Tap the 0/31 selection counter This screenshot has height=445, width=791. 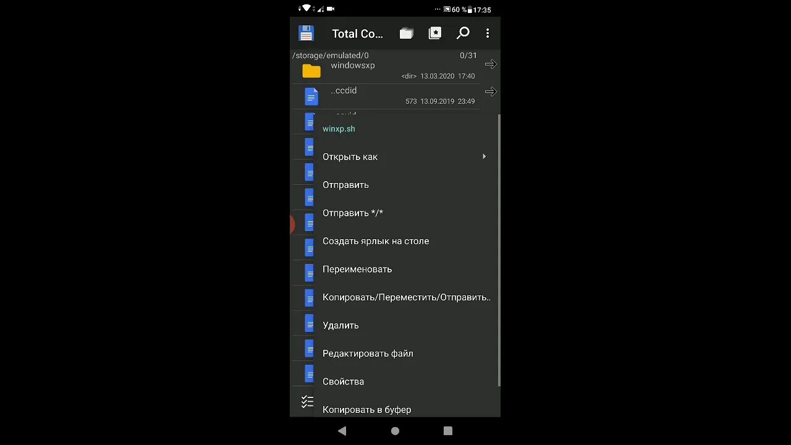[468, 56]
